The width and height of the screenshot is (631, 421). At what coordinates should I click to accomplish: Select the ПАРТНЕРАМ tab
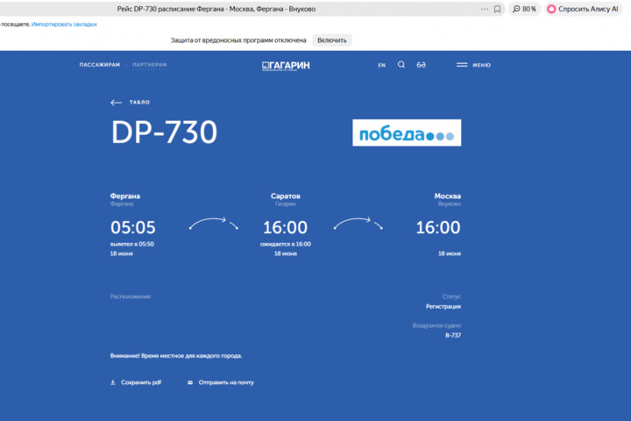pyautogui.click(x=150, y=65)
